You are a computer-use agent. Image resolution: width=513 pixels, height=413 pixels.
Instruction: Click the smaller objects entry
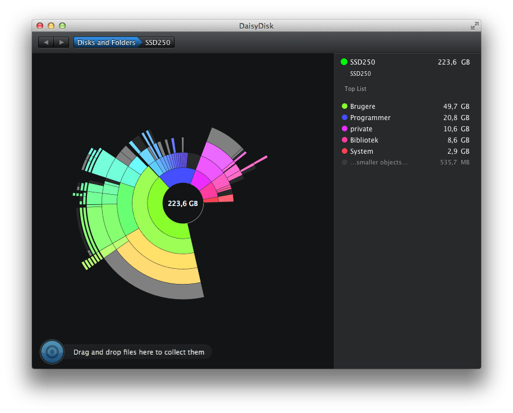click(378, 162)
